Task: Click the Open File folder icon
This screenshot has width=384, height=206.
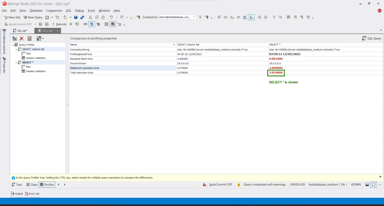Action: click(65, 17)
